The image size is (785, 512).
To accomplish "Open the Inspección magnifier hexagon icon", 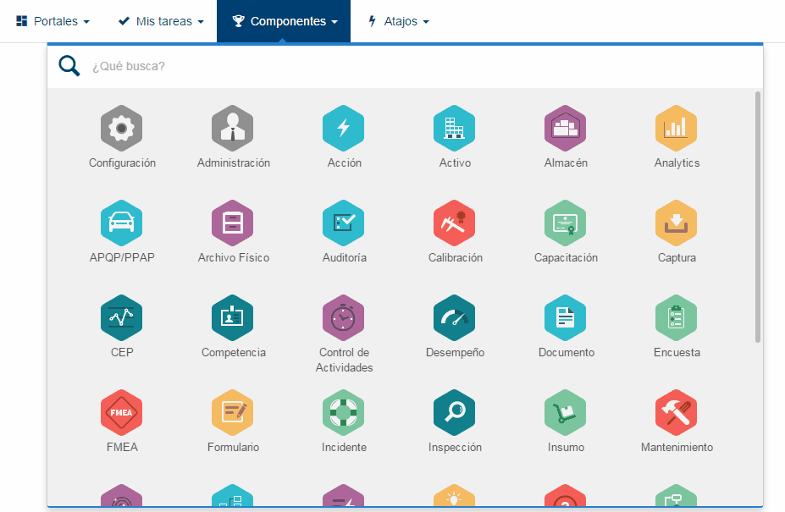I will tap(454, 413).
